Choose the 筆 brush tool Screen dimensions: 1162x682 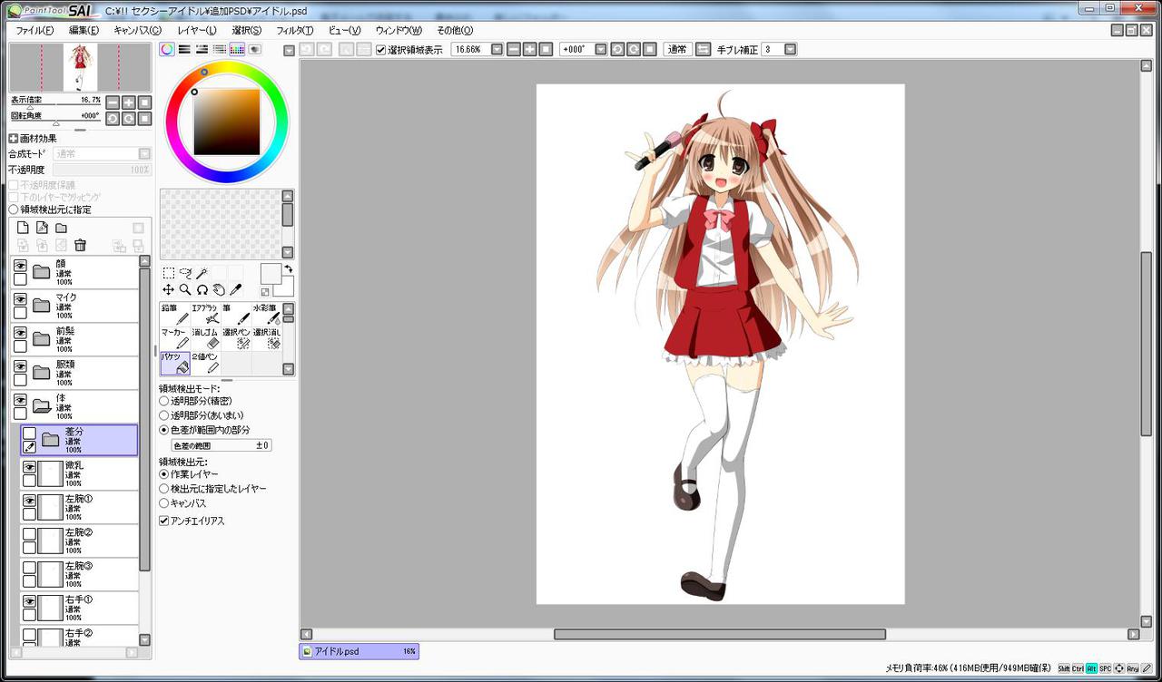(235, 314)
